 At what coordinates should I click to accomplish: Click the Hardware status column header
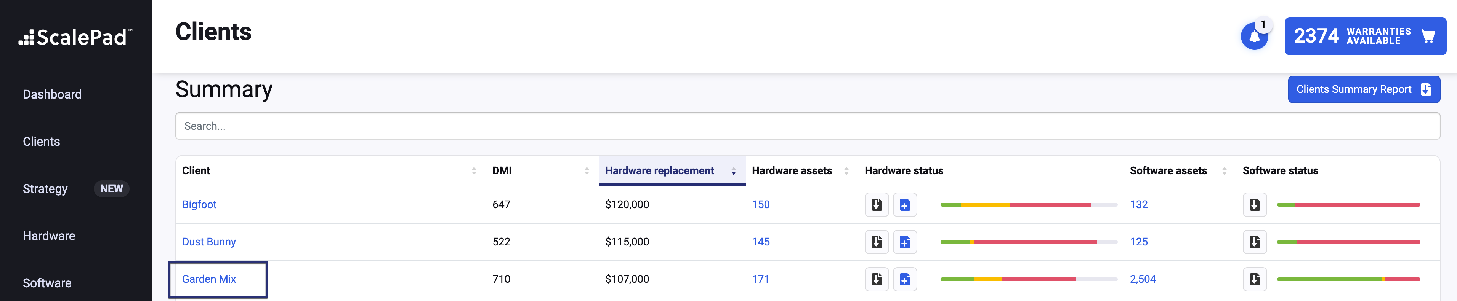(x=904, y=170)
